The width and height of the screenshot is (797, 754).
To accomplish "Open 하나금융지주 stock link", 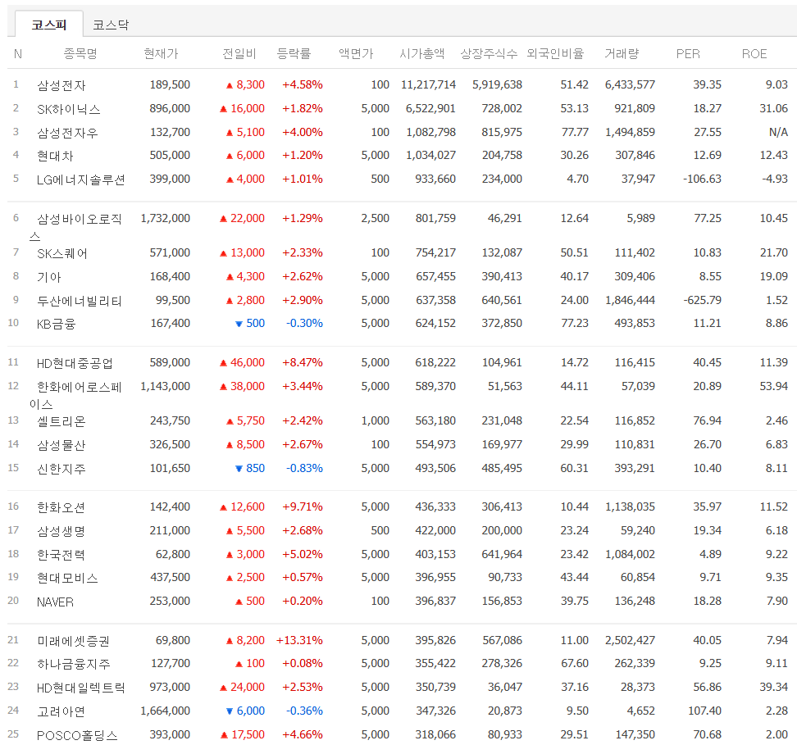I will click(x=73, y=664).
